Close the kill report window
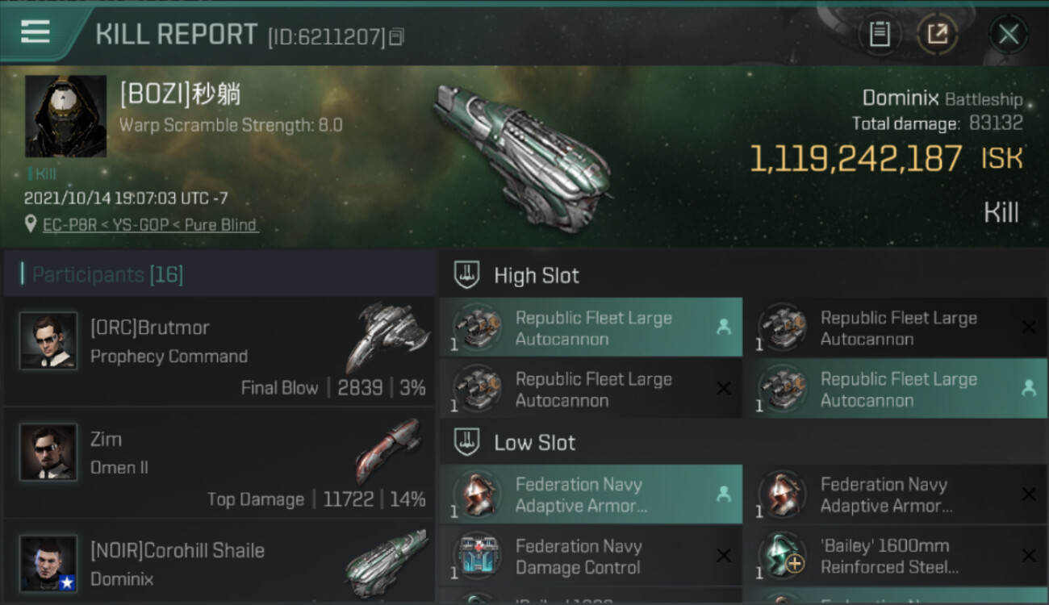Viewport: 1049px width, 605px height. 1008,34
